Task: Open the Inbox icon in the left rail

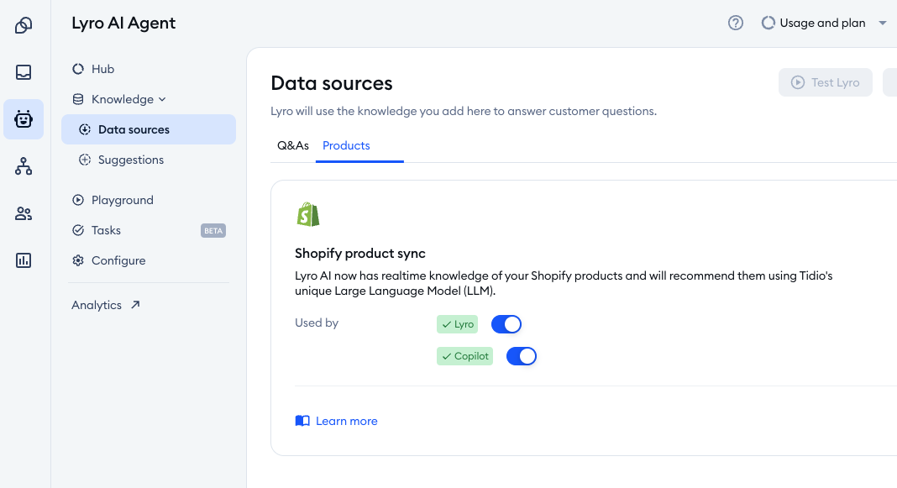Action: click(x=24, y=72)
